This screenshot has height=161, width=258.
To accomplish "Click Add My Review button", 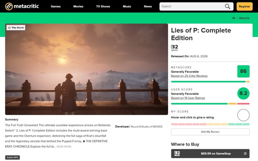I will click(210, 132).
